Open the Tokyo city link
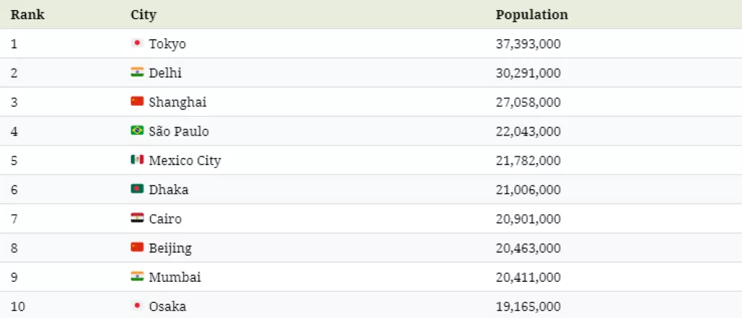The height and width of the screenshot is (318, 742). 167,44
